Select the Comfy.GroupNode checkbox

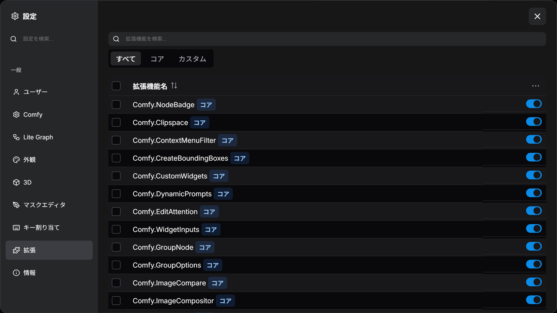116,247
